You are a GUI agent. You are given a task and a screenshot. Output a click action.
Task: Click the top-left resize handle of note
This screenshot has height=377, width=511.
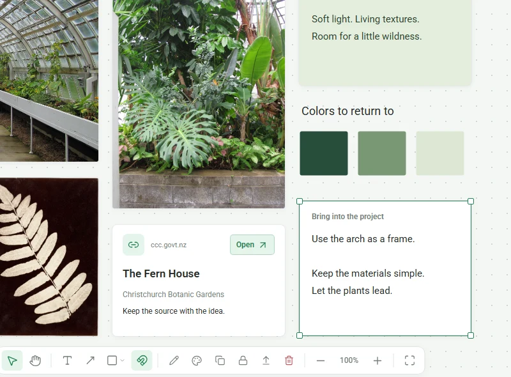pyautogui.click(x=300, y=201)
